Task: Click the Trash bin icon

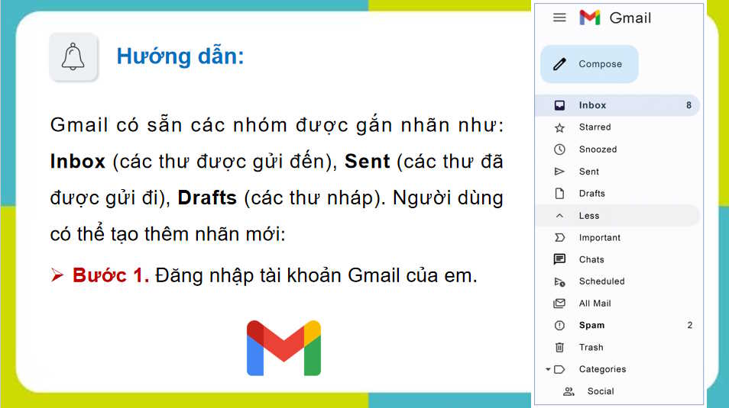Action: 559,347
